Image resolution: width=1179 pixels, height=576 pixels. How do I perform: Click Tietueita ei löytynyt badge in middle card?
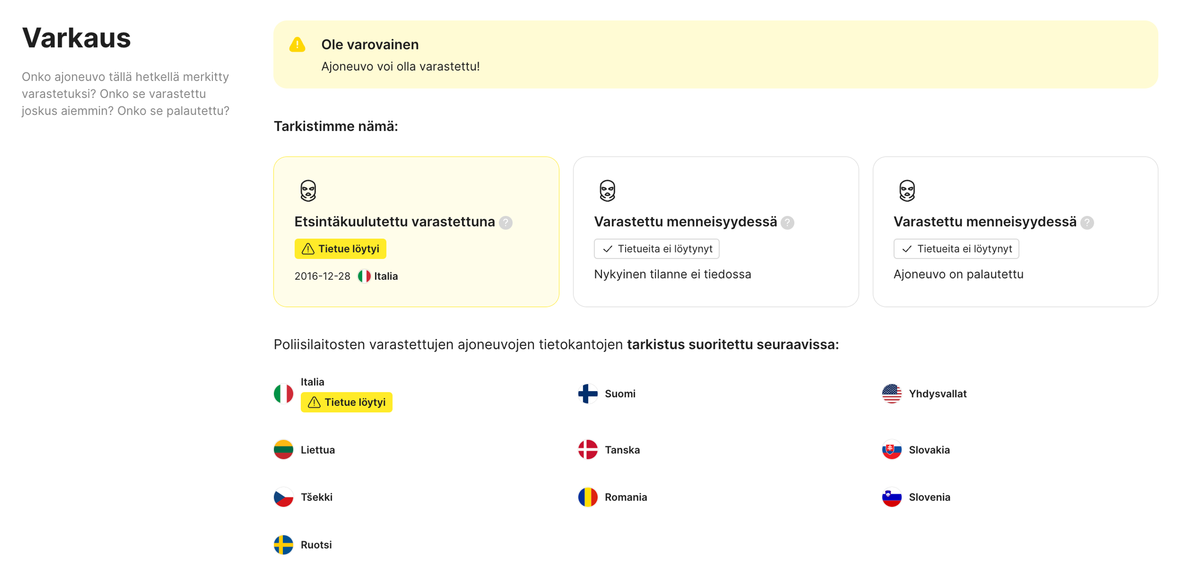(x=656, y=249)
